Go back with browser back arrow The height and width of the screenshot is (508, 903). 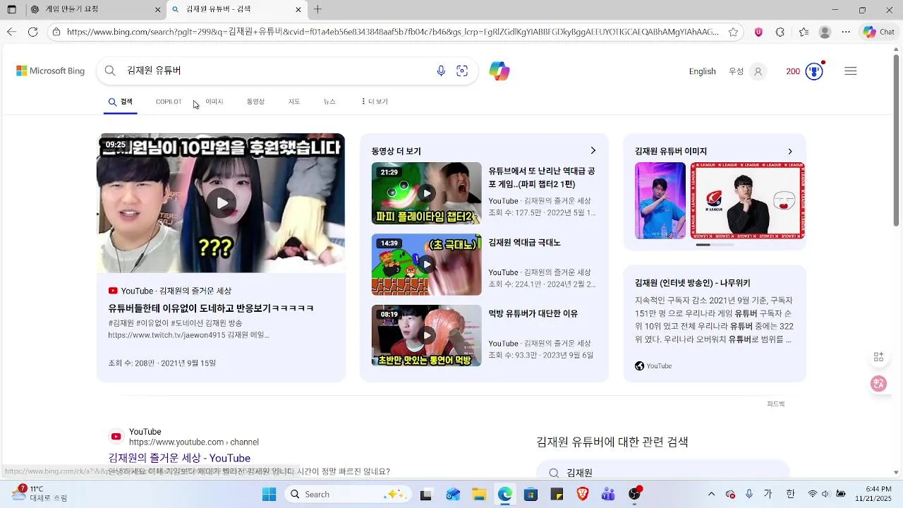coord(11,32)
